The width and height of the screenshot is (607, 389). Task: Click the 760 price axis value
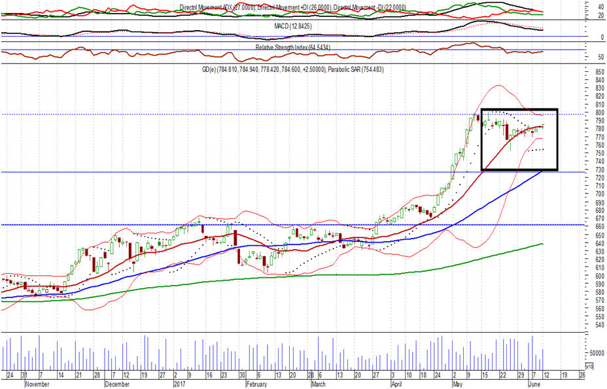coord(600,145)
